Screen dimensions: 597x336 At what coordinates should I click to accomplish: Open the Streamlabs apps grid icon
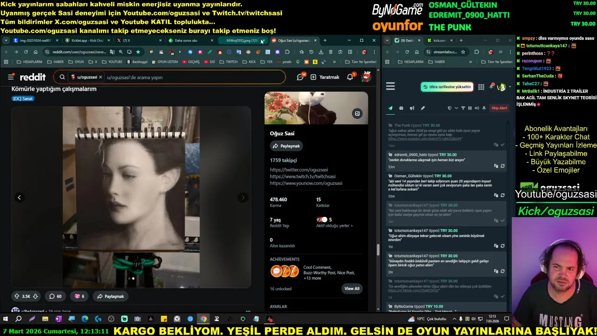(481, 87)
